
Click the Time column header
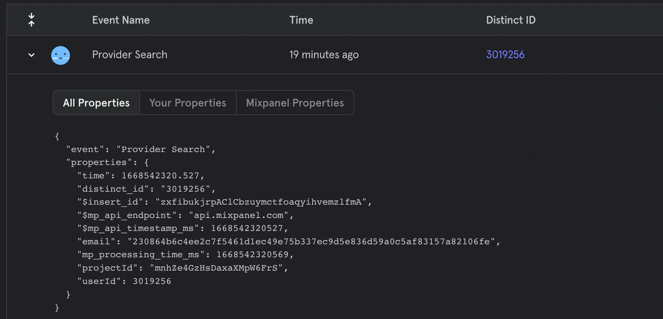(x=301, y=20)
